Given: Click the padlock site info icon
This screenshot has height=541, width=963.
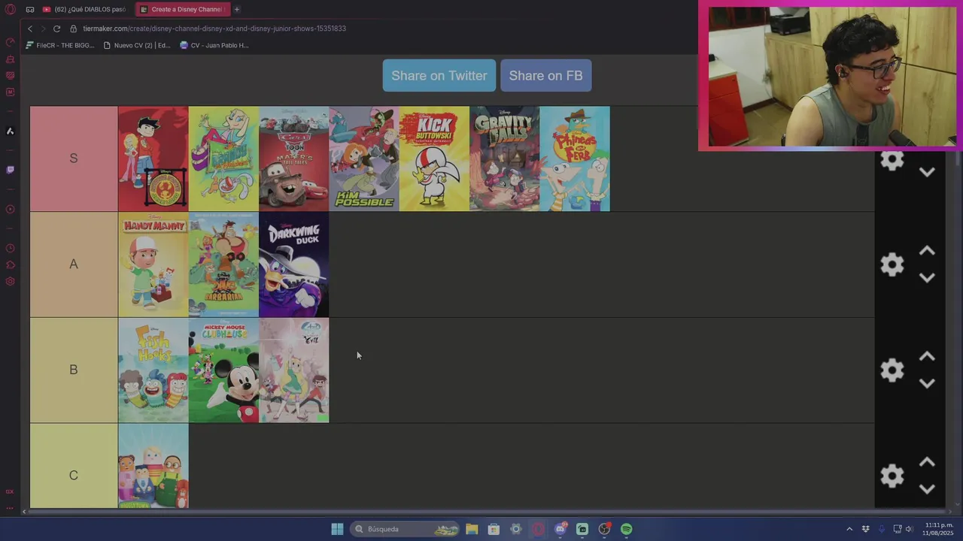Looking at the screenshot, I should pos(73,29).
